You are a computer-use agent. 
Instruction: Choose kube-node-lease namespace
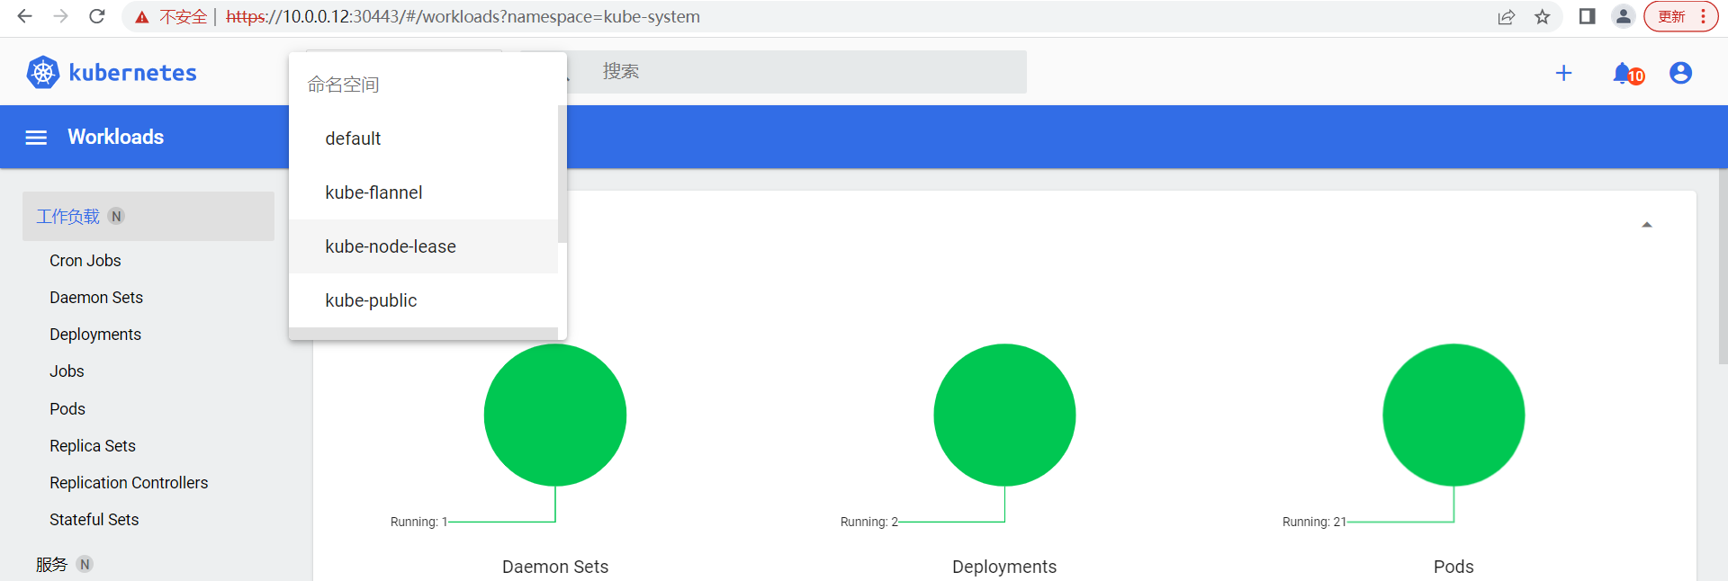pos(391,246)
